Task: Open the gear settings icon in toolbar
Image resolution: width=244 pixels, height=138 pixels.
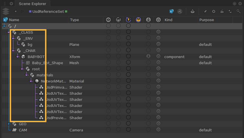Action: coord(213,11)
